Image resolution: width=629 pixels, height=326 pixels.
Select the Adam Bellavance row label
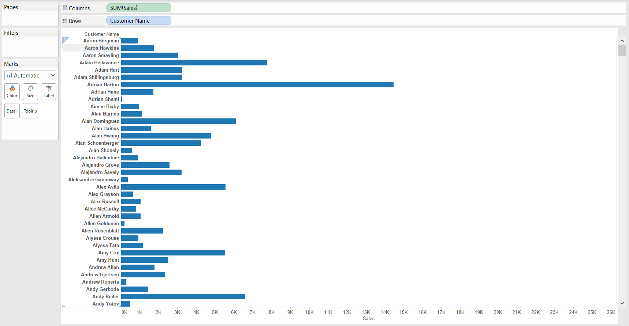[99, 63]
